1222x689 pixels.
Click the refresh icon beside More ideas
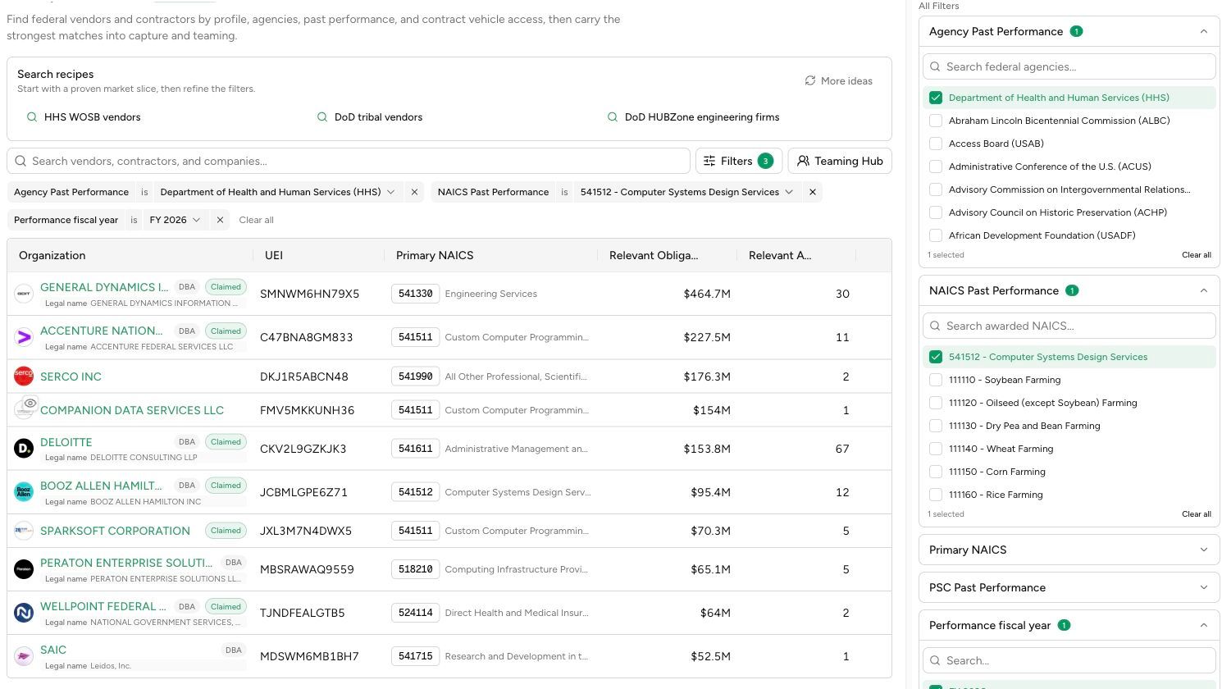(x=810, y=80)
